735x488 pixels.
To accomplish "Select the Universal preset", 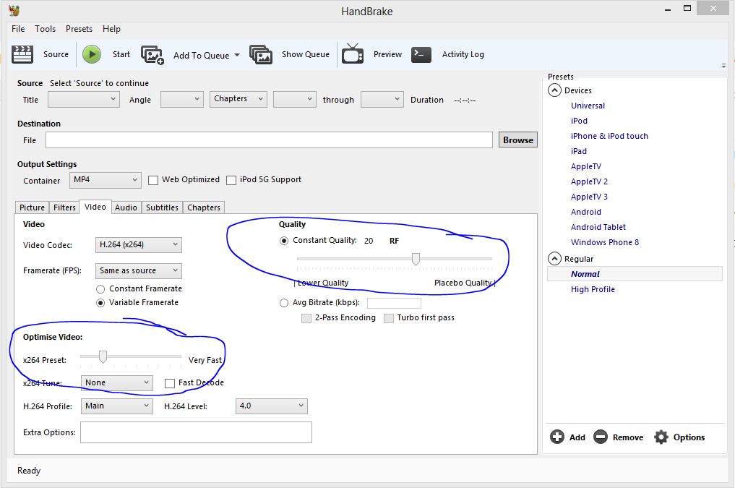I will coord(588,106).
